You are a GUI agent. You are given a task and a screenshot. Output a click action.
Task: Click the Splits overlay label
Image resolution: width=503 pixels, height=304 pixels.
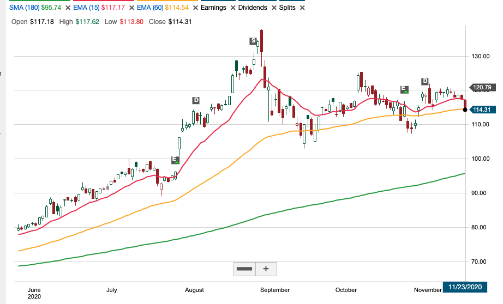tap(287, 8)
